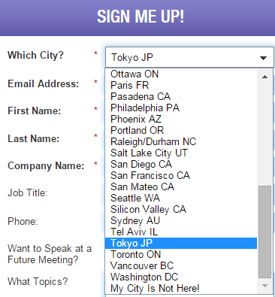Viewport: 275px width, 297px height.
Task: Select highlighted Tokyo JP option
Action: point(181,243)
